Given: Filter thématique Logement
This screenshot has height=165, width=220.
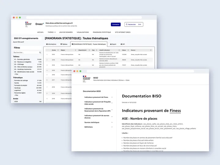Looking at the screenshot, I should tap(28, 90).
